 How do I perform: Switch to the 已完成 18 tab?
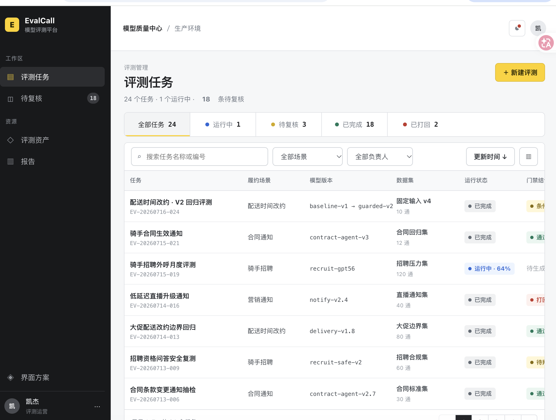(354, 124)
